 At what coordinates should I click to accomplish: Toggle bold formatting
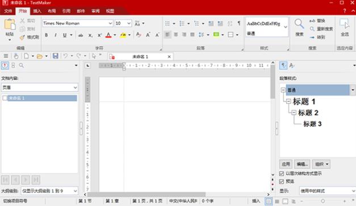tap(47, 35)
